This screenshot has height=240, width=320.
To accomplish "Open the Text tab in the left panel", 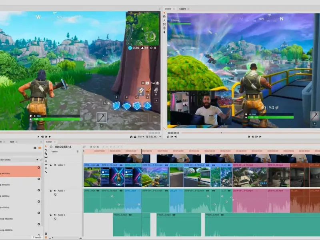I will coord(12,142).
